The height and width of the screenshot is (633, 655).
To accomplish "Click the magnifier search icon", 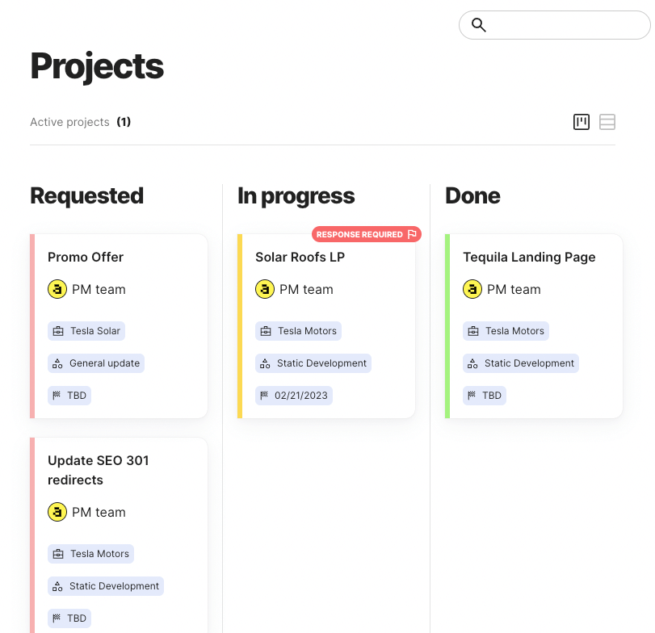I will pyautogui.click(x=479, y=25).
